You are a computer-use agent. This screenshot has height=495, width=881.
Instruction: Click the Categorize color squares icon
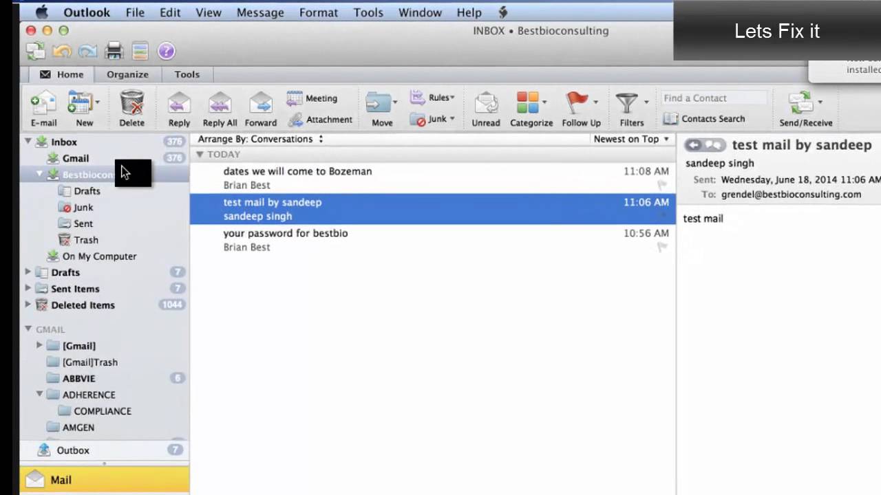528,103
